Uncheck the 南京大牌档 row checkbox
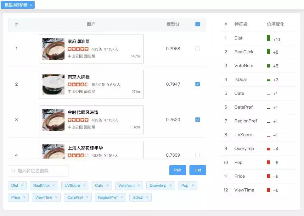The width and height of the screenshot is (304, 216). tap(198, 84)
